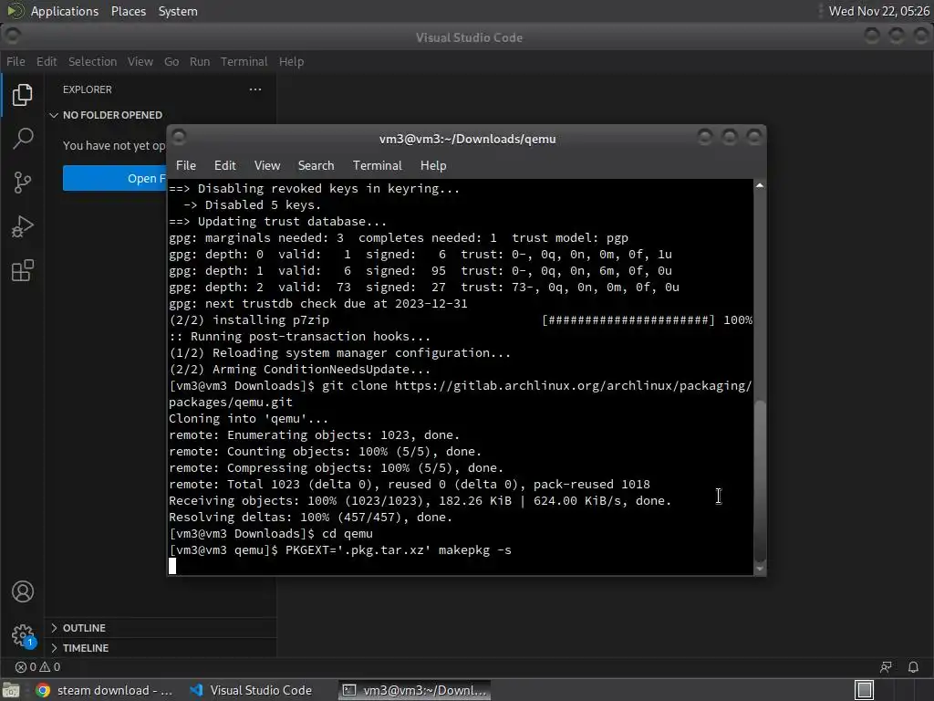The height and width of the screenshot is (701, 934).
Task: Open the VS Code Run menu
Action: pos(200,61)
